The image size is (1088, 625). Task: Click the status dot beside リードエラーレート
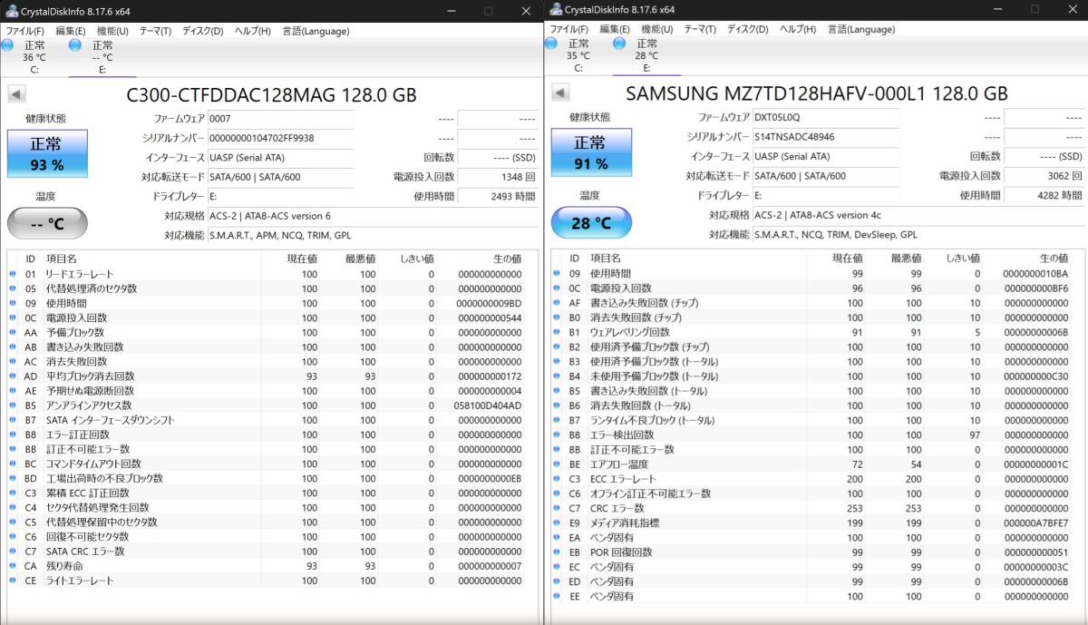coord(13,274)
